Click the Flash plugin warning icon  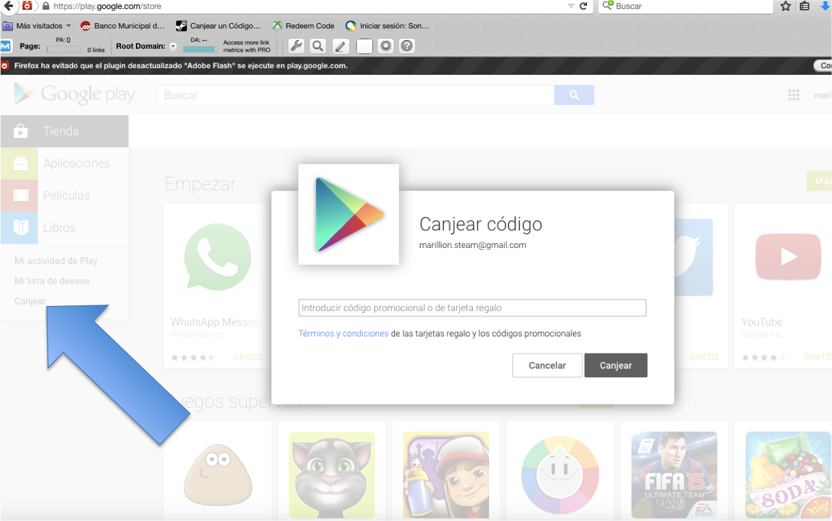5,65
